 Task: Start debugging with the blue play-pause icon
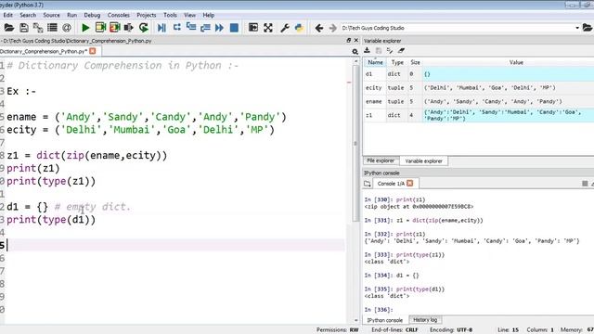pyautogui.click(x=161, y=28)
